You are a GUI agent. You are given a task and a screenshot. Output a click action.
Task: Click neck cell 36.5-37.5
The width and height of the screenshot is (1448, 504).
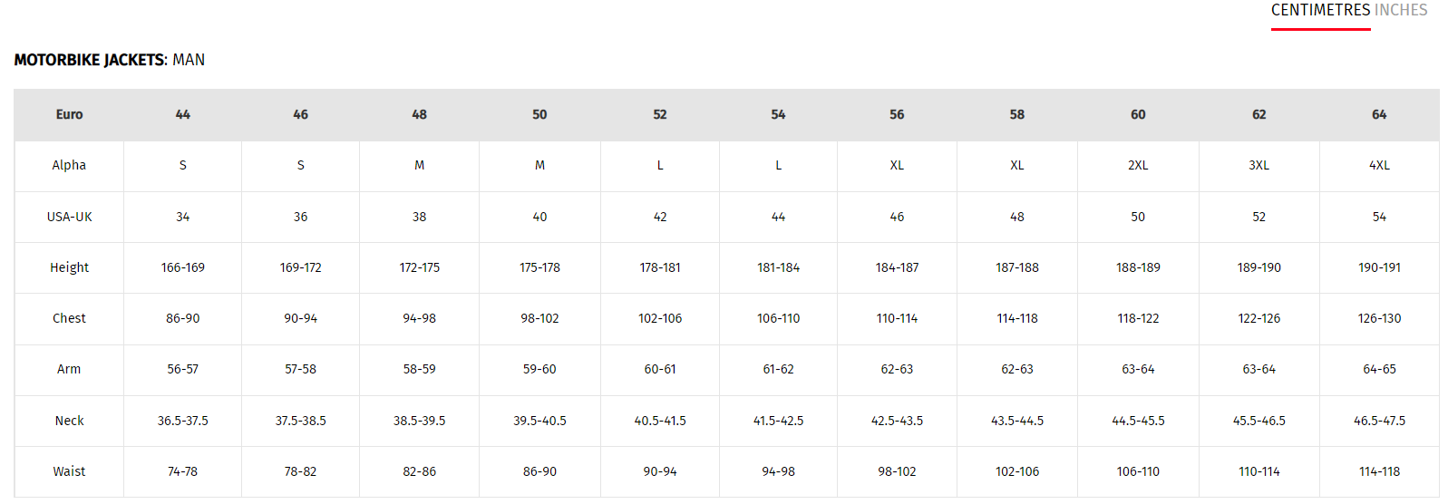pyautogui.click(x=183, y=421)
